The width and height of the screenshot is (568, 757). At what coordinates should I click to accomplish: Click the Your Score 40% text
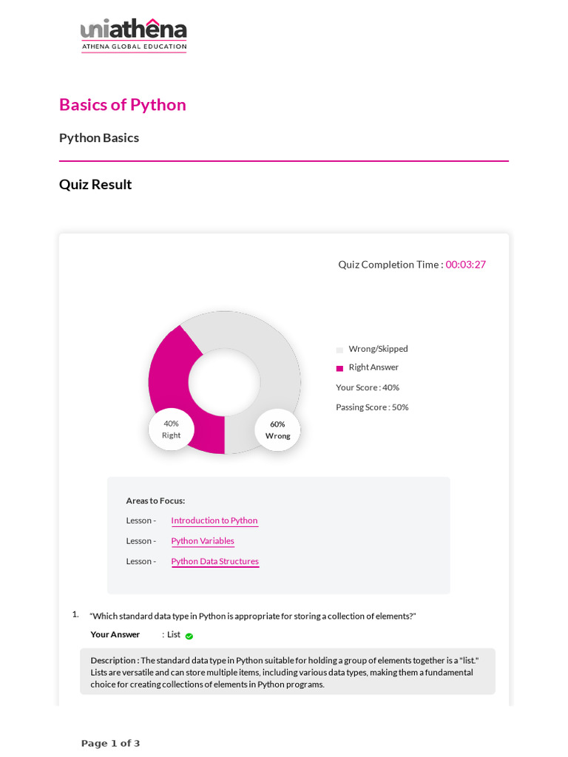coord(368,387)
